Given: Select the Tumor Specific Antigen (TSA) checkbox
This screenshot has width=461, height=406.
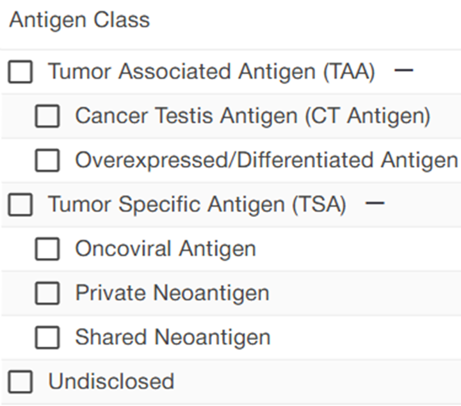Looking at the screenshot, I should point(20,205).
